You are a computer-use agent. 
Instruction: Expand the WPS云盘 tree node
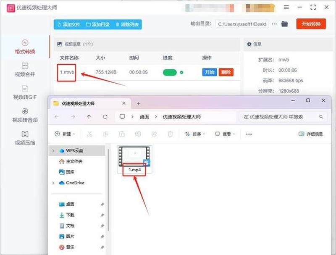coord(53,151)
